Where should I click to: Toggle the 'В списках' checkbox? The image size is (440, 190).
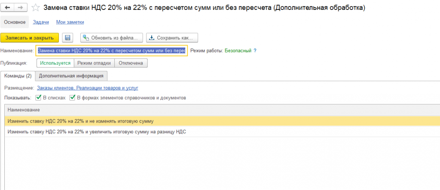(x=39, y=98)
